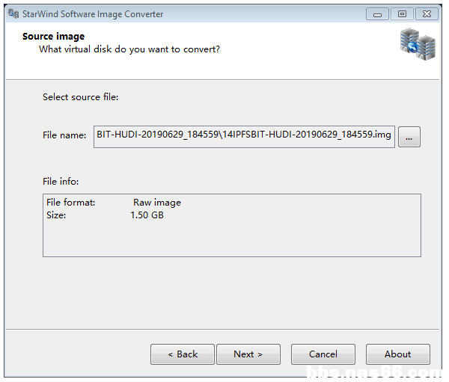Viewport: 449px width, 382px height.
Task: Select the "1.50 GB" size value
Action: (147, 215)
